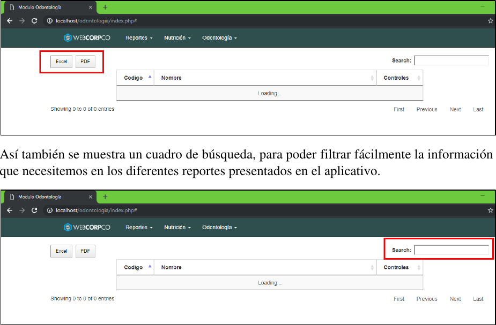
Task: Click Previous pagination link in top screenshot
Action: pos(427,109)
